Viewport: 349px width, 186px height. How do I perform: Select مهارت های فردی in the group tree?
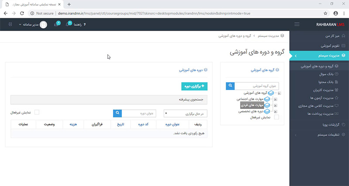pyautogui.click(x=252, y=105)
